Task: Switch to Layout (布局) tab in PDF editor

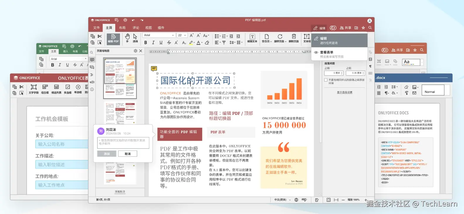Action: tap(122, 28)
